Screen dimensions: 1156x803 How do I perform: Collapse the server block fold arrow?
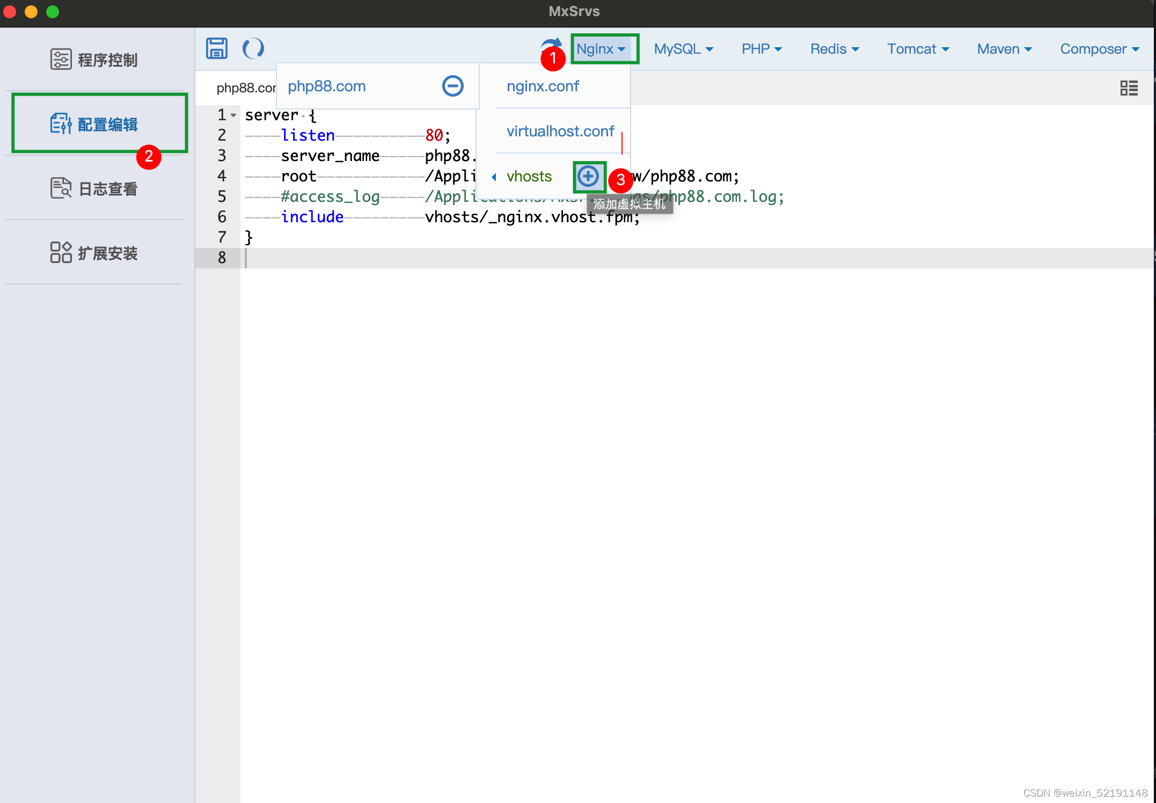(x=233, y=115)
